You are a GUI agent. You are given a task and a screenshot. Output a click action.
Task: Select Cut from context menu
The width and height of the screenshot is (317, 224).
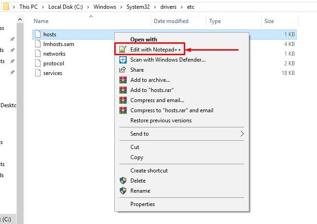click(182, 147)
